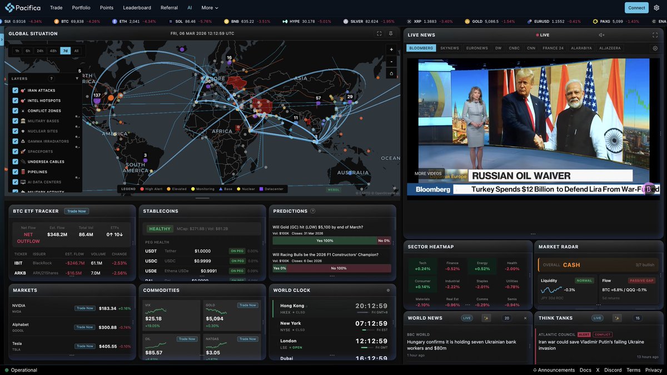Viewport: 667px width, 375px height.
Task: Open Predictions help question icon
Action: click(312, 211)
